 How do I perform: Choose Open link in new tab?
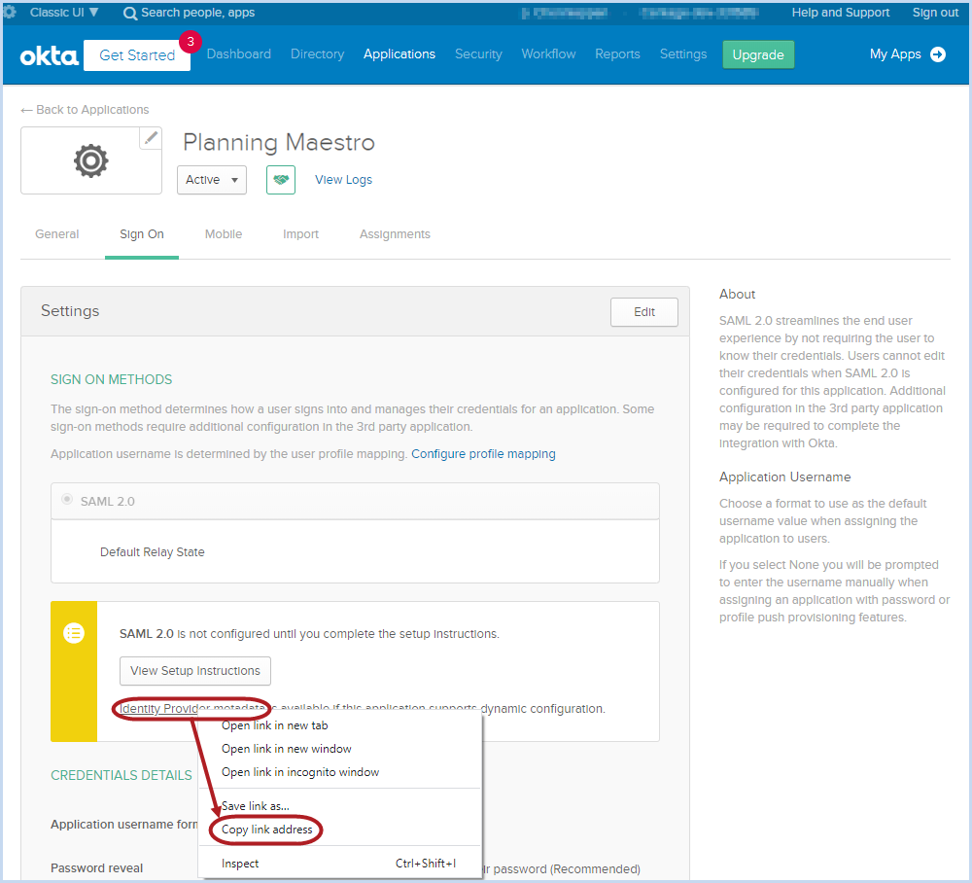pyautogui.click(x=339, y=725)
